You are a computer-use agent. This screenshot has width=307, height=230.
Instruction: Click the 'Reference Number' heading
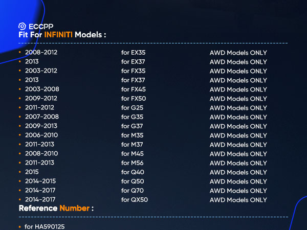(x=56, y=209)
